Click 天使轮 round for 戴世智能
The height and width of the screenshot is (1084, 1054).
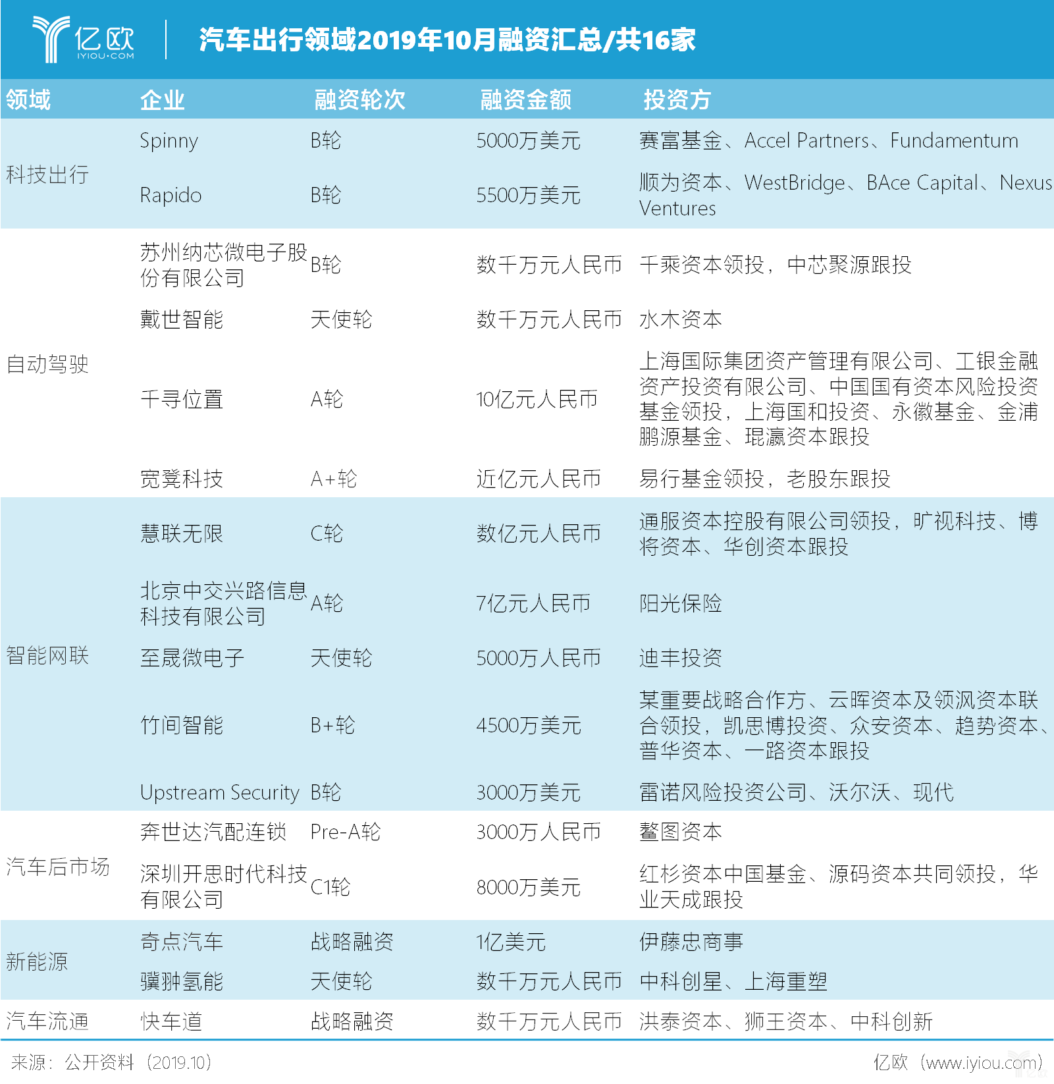coord(341,319)
